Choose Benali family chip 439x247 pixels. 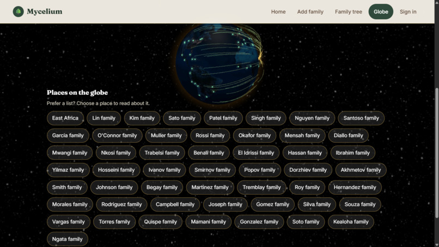click(x=209, y=153)
